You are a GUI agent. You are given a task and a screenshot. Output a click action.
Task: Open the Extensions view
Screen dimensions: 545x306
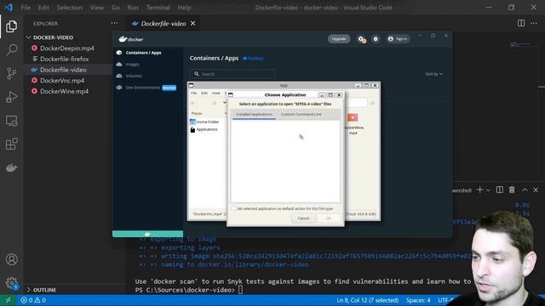pos(11,144)
